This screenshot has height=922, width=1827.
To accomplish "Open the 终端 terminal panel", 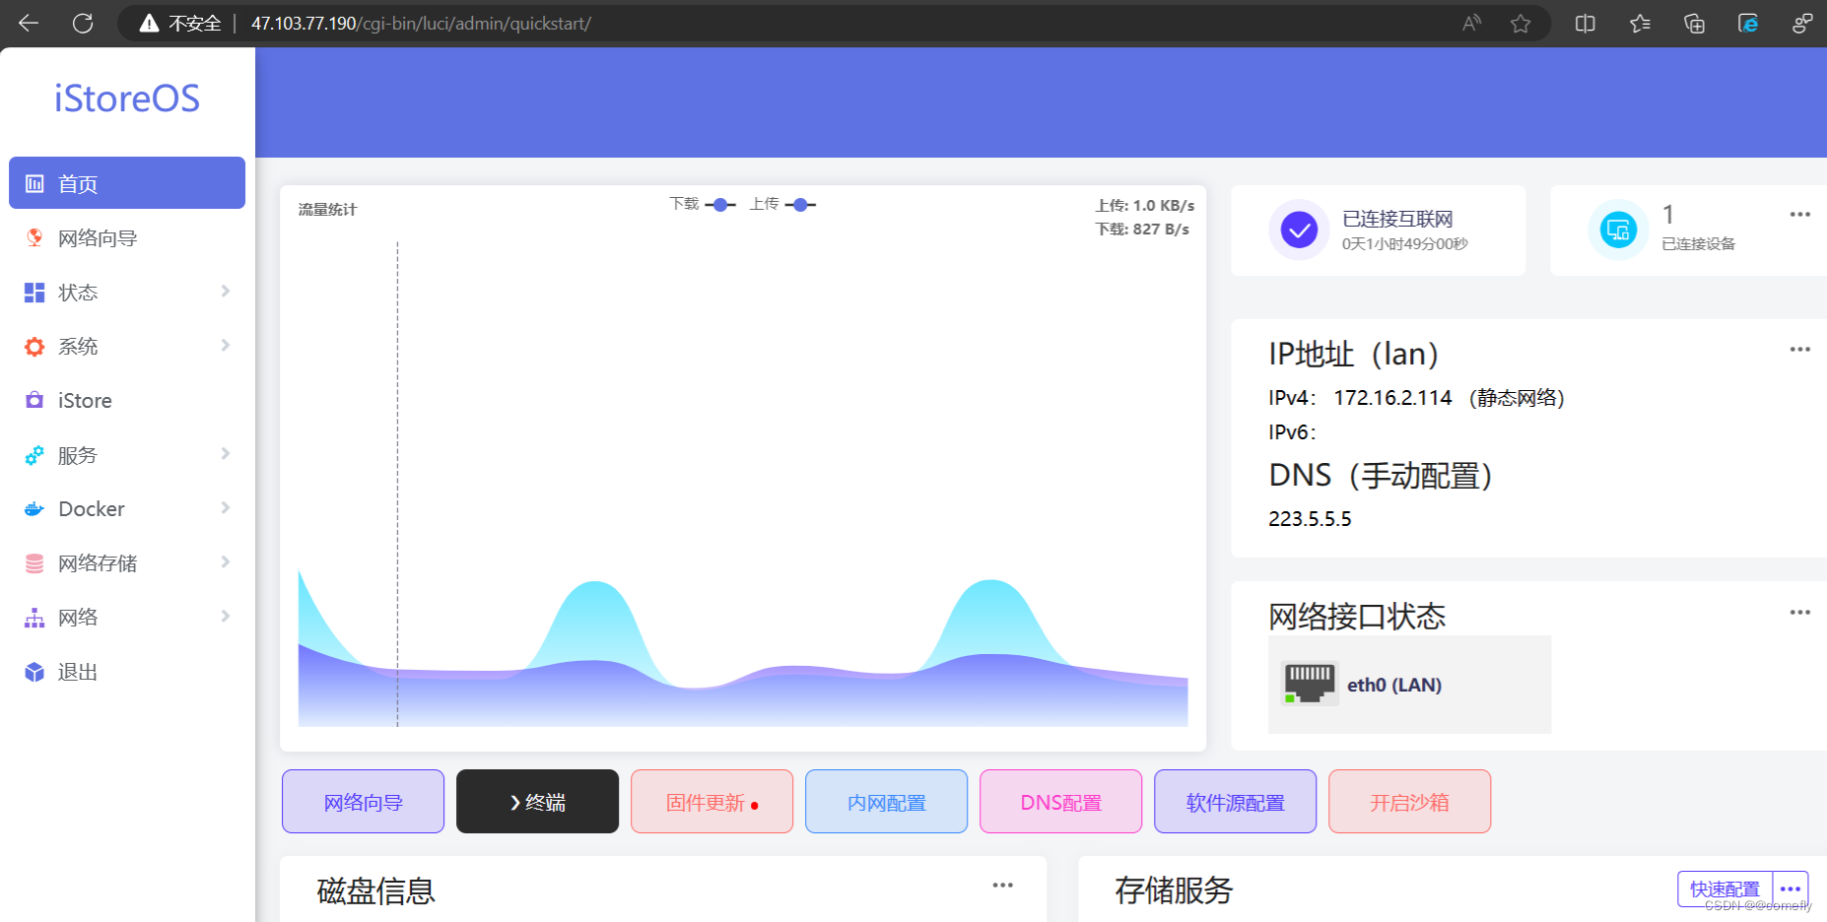I will (537, 801).
